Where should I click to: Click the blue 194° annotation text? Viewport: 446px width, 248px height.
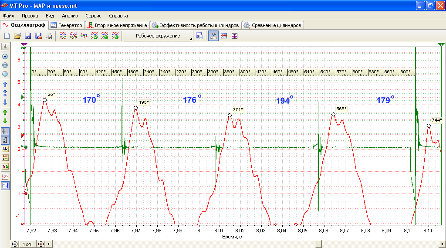[x=284, y=100]
